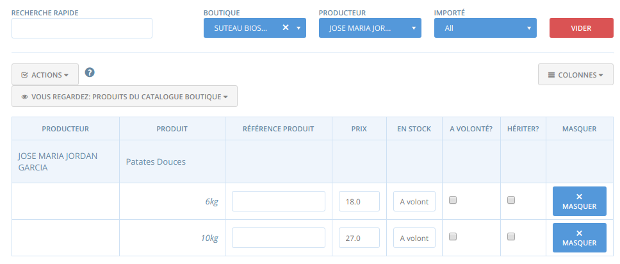The width and height of the screenshot is (620, 264).
Task: Focus the Recherche rapide search field
Action: tap(82, 28)
